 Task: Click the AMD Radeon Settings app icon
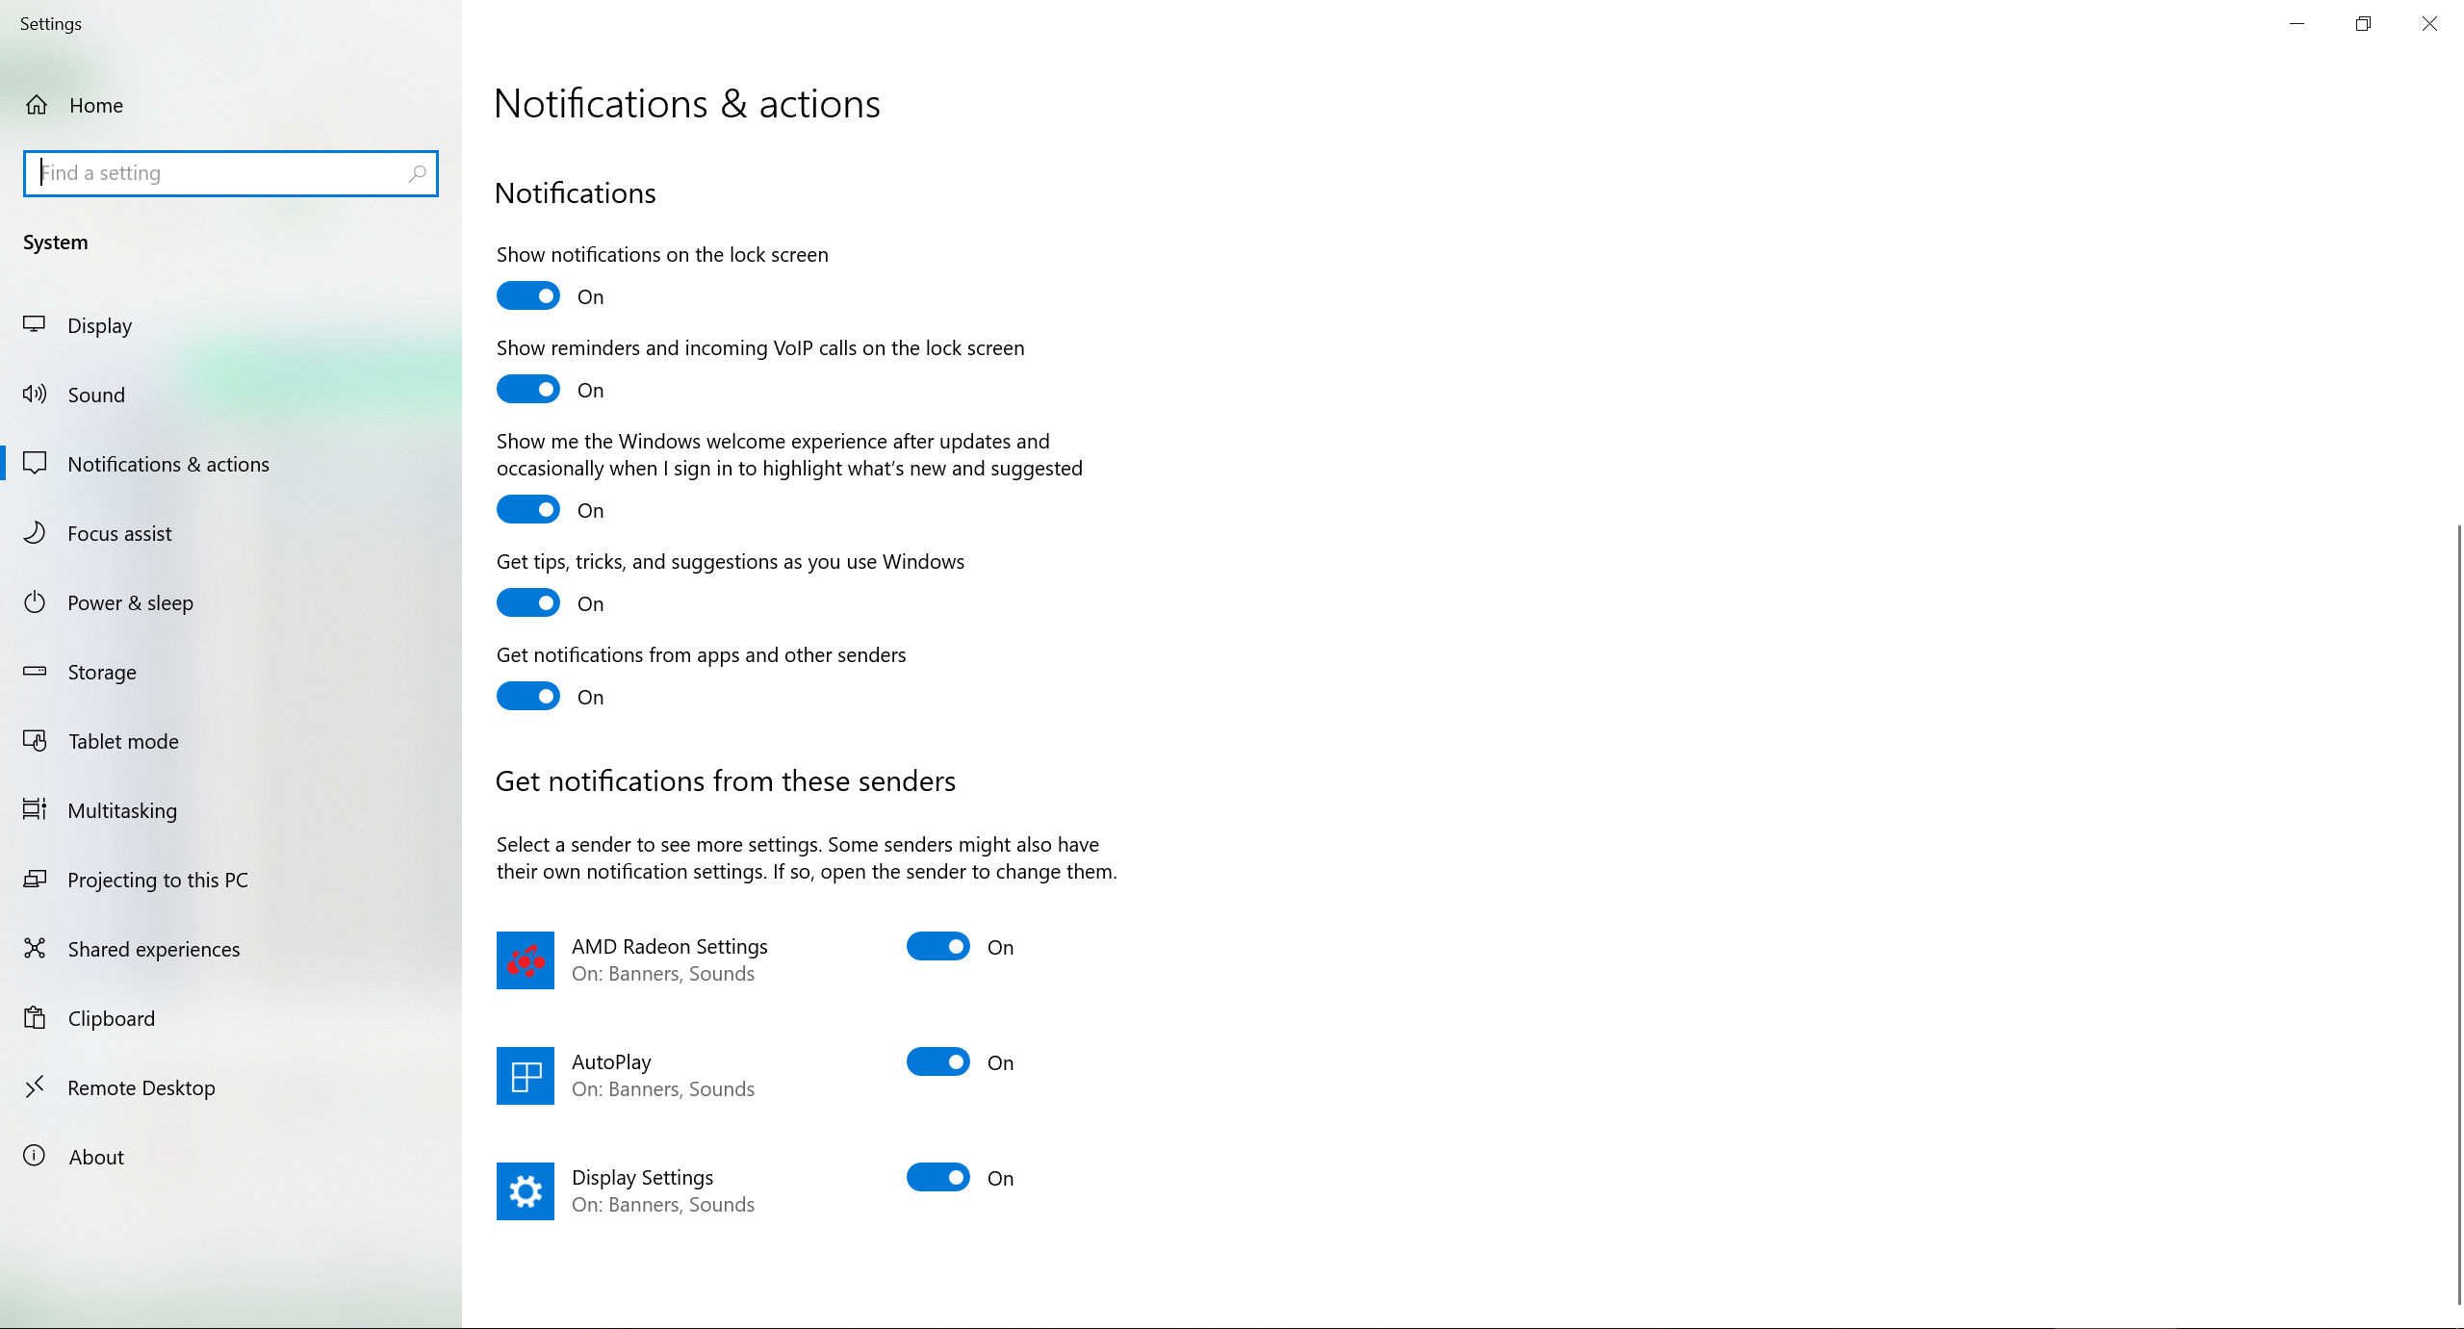coord(526,958)
